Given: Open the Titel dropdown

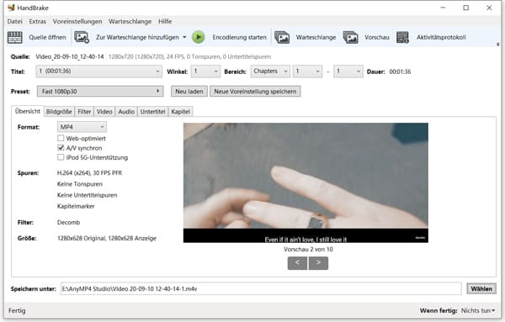Looking at the screenshot, I should coord(98,71).
